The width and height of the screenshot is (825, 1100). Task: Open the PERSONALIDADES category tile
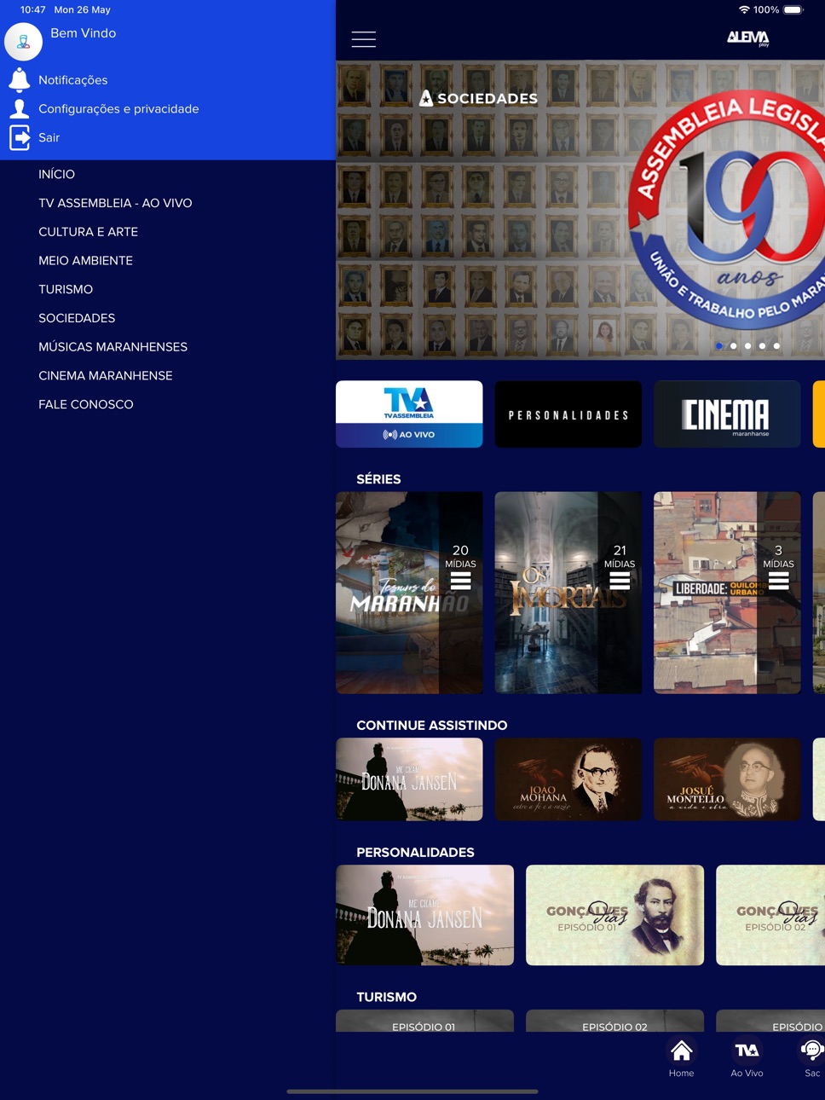point(568,414)
